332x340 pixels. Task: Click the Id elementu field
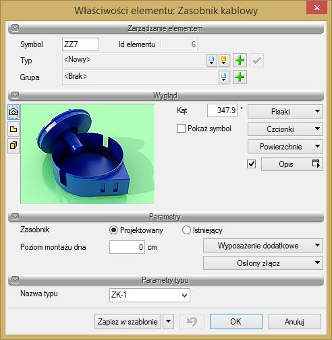179,44
